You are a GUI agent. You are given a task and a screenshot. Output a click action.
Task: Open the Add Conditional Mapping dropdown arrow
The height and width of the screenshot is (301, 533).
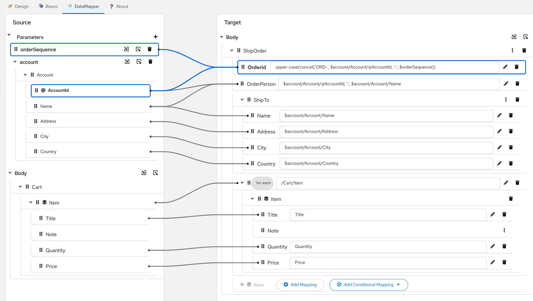pos(398,285)
